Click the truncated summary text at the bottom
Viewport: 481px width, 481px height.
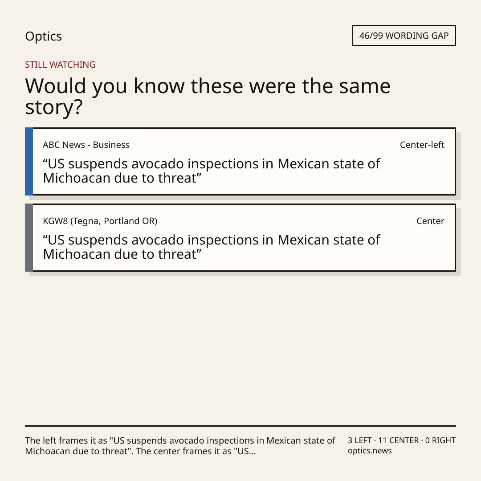coord(180,446)
